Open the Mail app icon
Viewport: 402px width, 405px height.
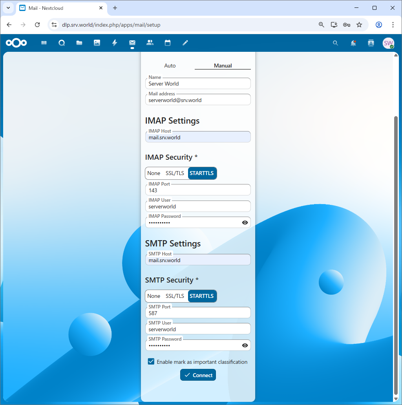pyautogui.click(x=132, y=43)
